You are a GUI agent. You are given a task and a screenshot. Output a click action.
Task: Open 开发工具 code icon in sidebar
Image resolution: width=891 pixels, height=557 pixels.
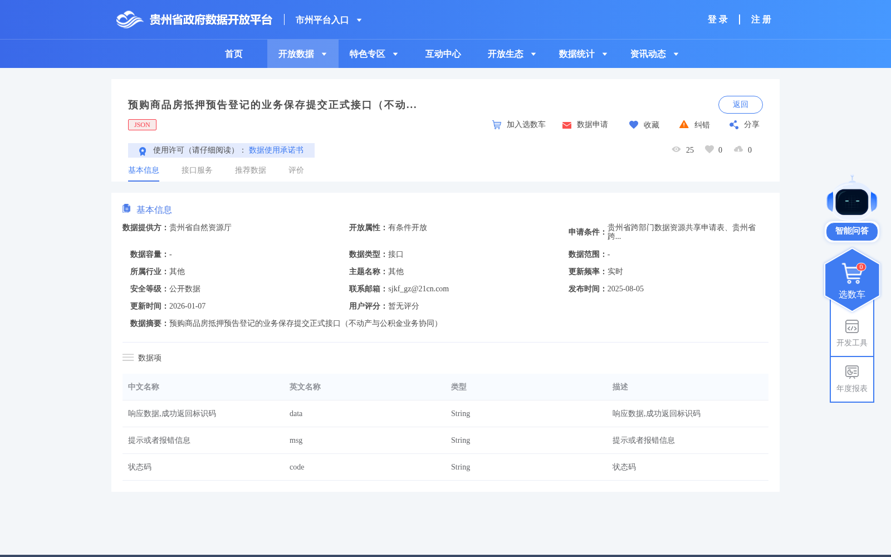tap(852, 326)
